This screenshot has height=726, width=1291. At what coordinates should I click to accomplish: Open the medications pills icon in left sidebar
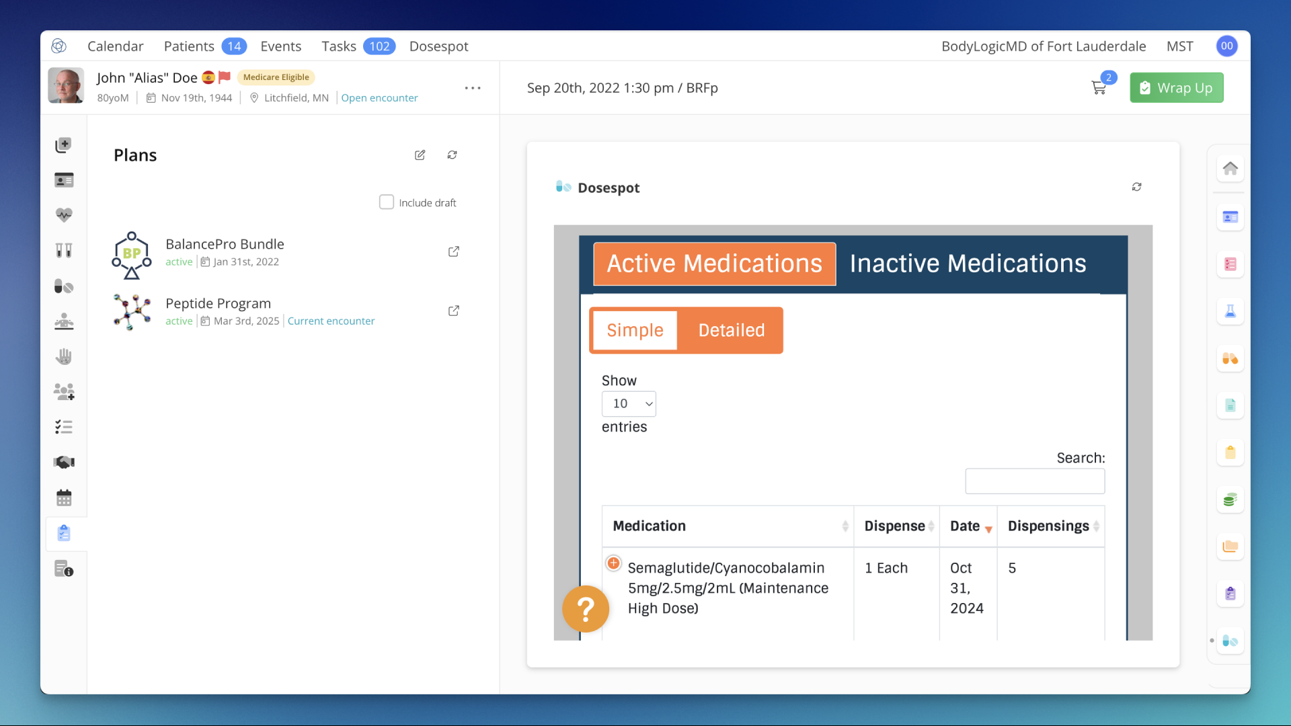64,286
